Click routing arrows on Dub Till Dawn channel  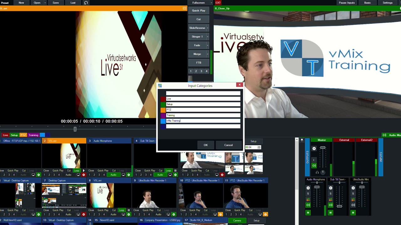[x=331, y=199]
